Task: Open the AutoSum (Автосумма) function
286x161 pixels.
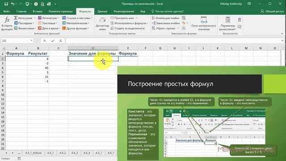Action: point(25,18)
